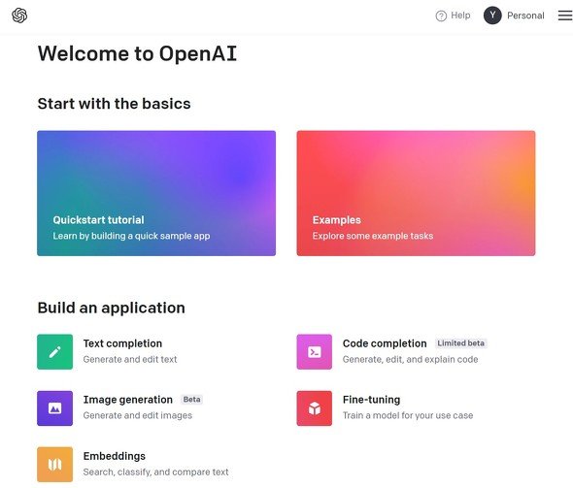Click 'Train a model for your use case'
The height and width of the screenshot is (488, 573).
[x=408, y=415]
